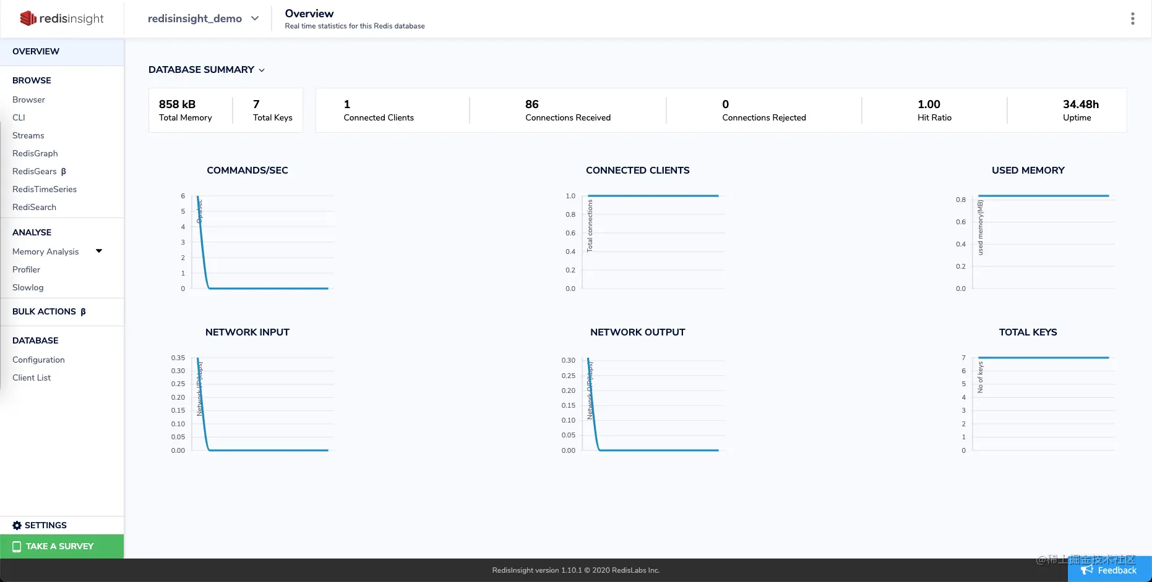Click the Total Keys chart title
Screen dimensions: 1152x582
(1028, 332)
